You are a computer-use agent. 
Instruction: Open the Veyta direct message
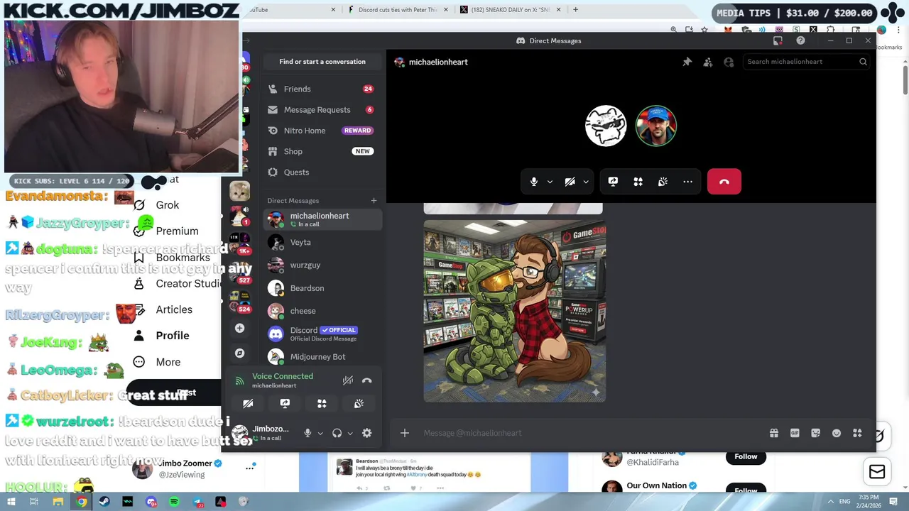coord(322,242)
